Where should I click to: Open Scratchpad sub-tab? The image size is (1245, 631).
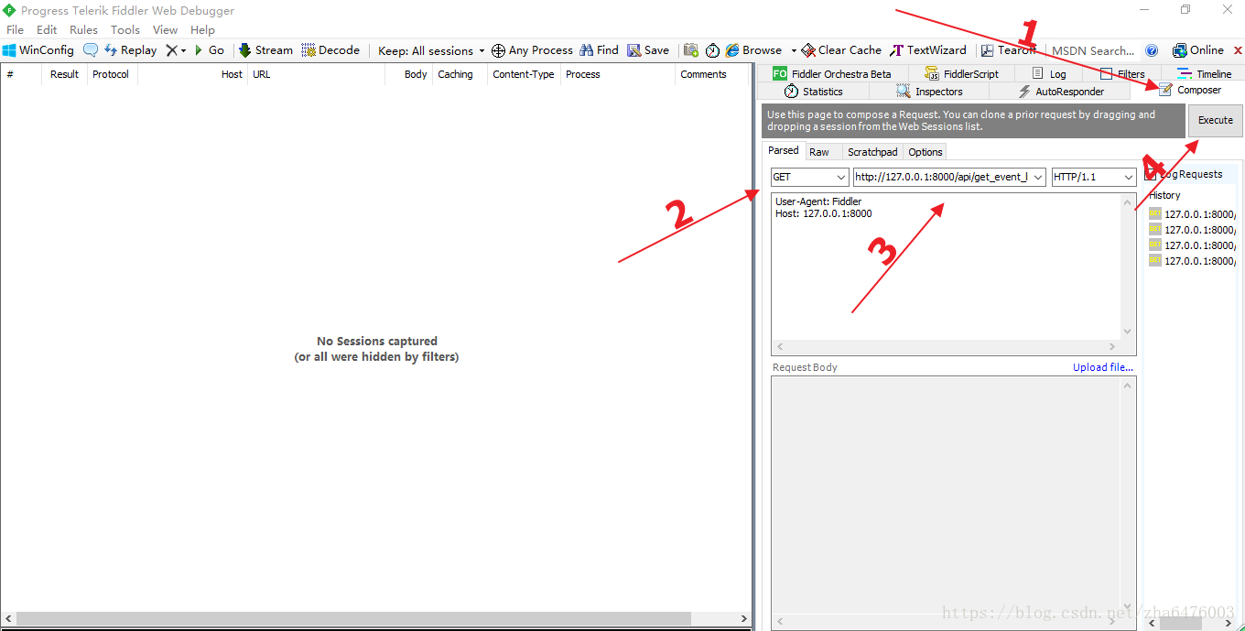(872, 152)
